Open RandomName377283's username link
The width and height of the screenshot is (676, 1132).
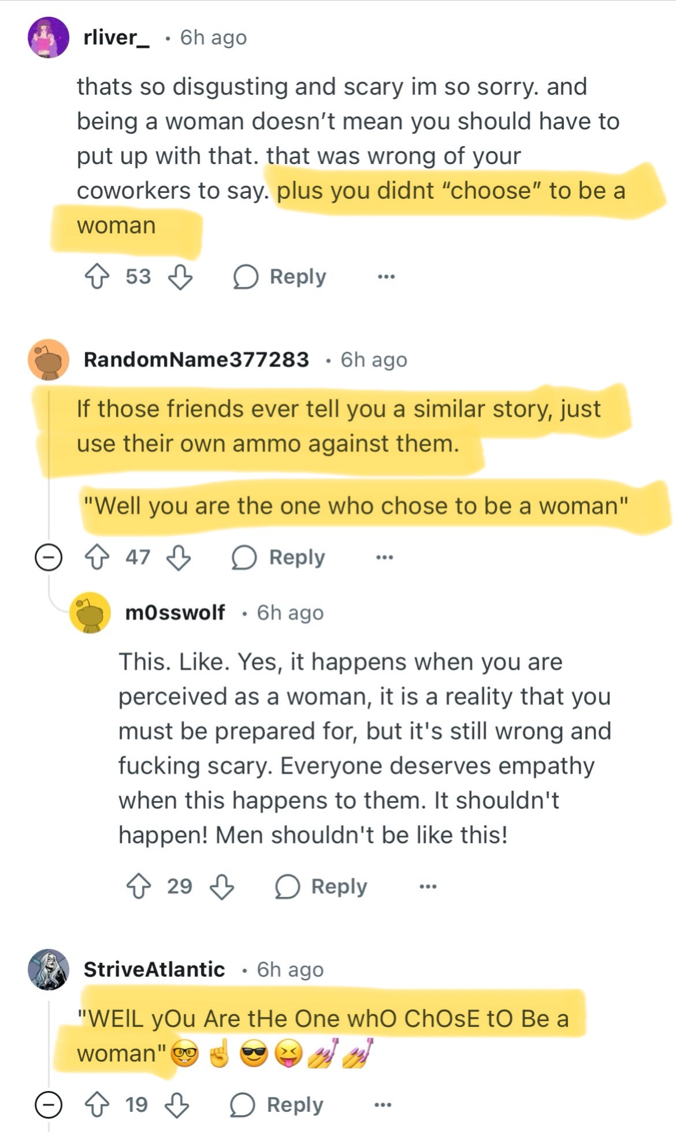tap(196, 359)
